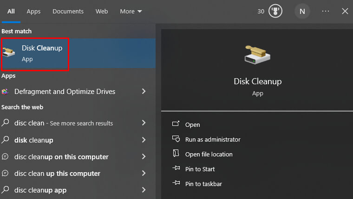
Task: Click the Microsoft Rewards medal icon
Action: tap(275, 12)
